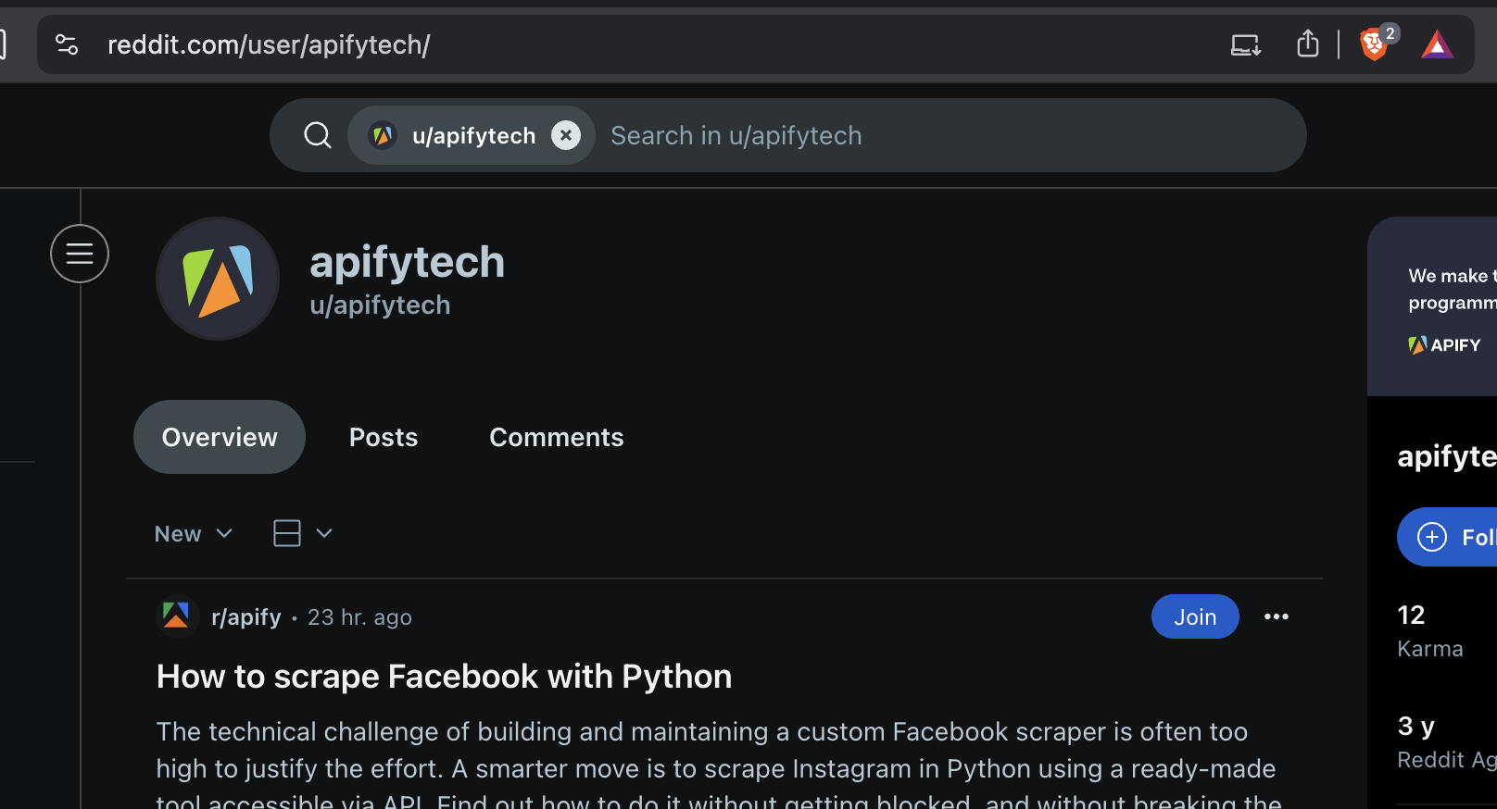Screen dimensions: 1497x809
Task: Open the view layout dropdown
Action: 303,533
